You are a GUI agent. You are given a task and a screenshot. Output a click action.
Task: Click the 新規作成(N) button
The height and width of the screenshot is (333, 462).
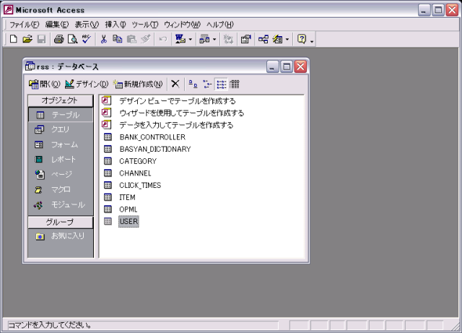[x=138, y=84]
